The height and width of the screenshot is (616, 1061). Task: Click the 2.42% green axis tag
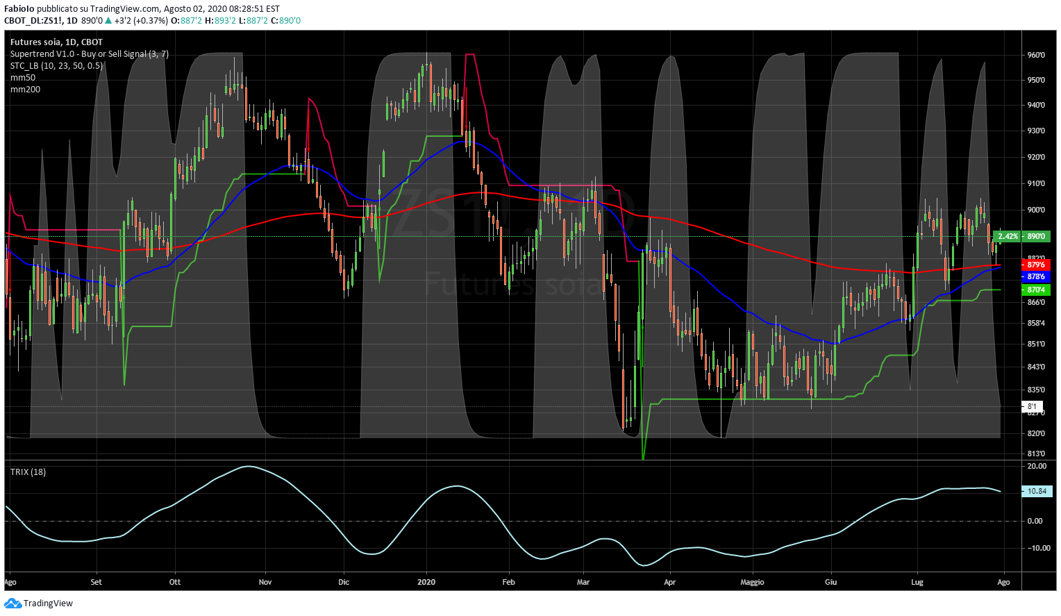tap(1008, 236)
